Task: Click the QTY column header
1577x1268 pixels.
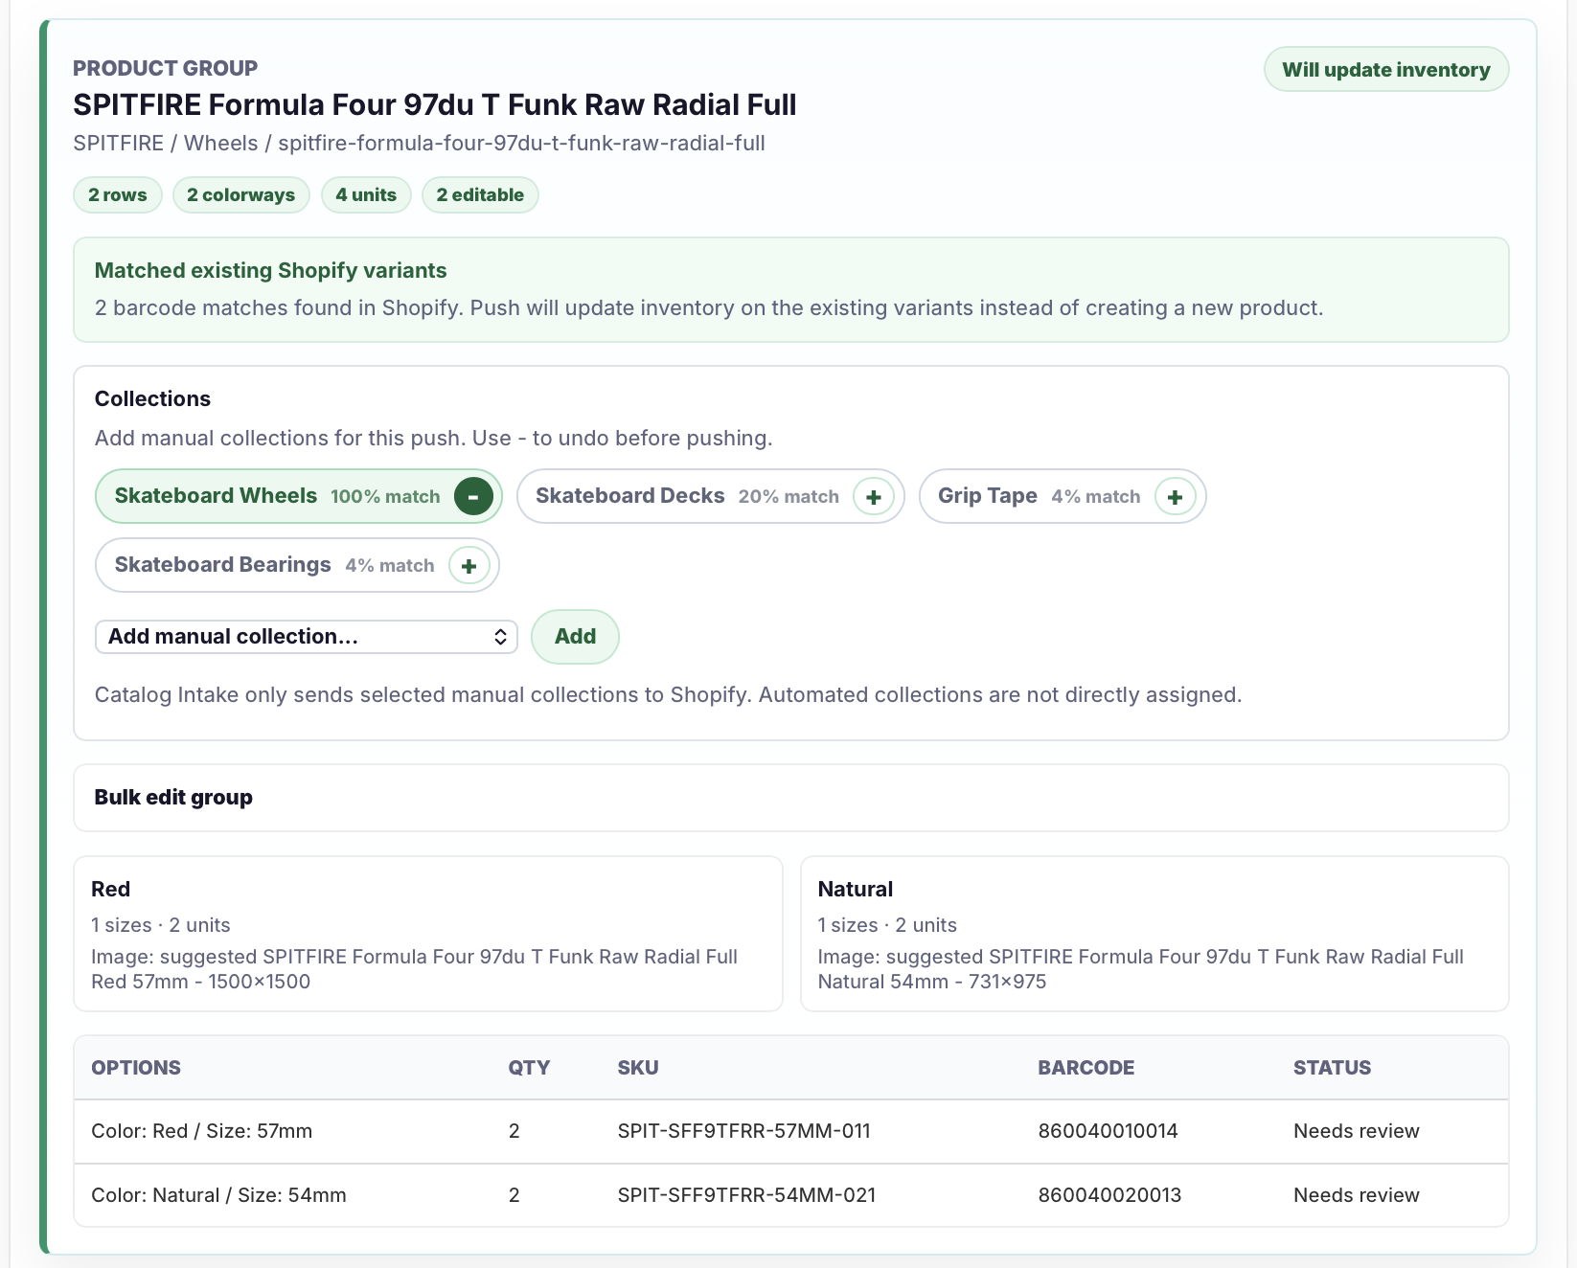Action: pyautogui.click(x=529, y=1068)
